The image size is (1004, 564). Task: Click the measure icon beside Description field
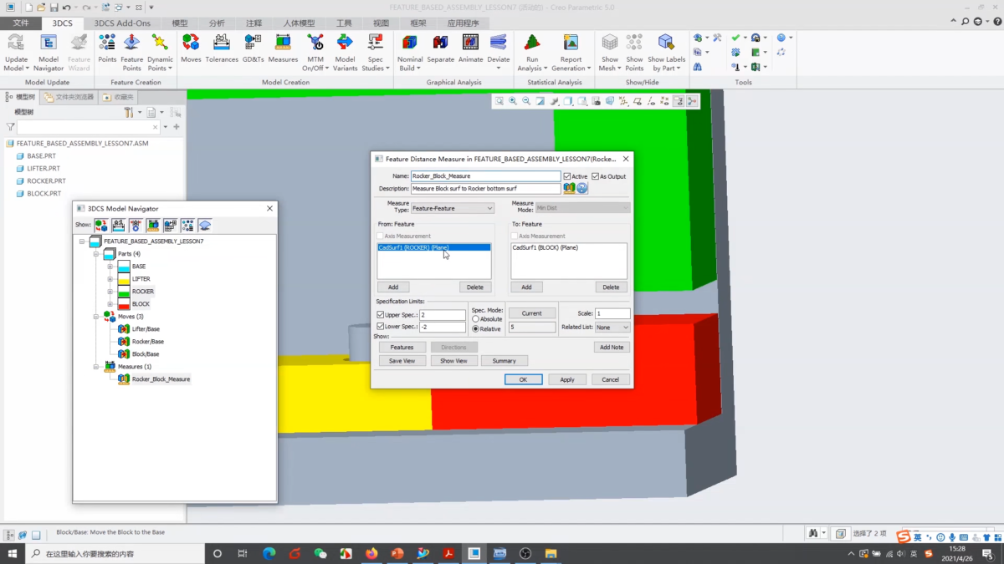(569, 189)
